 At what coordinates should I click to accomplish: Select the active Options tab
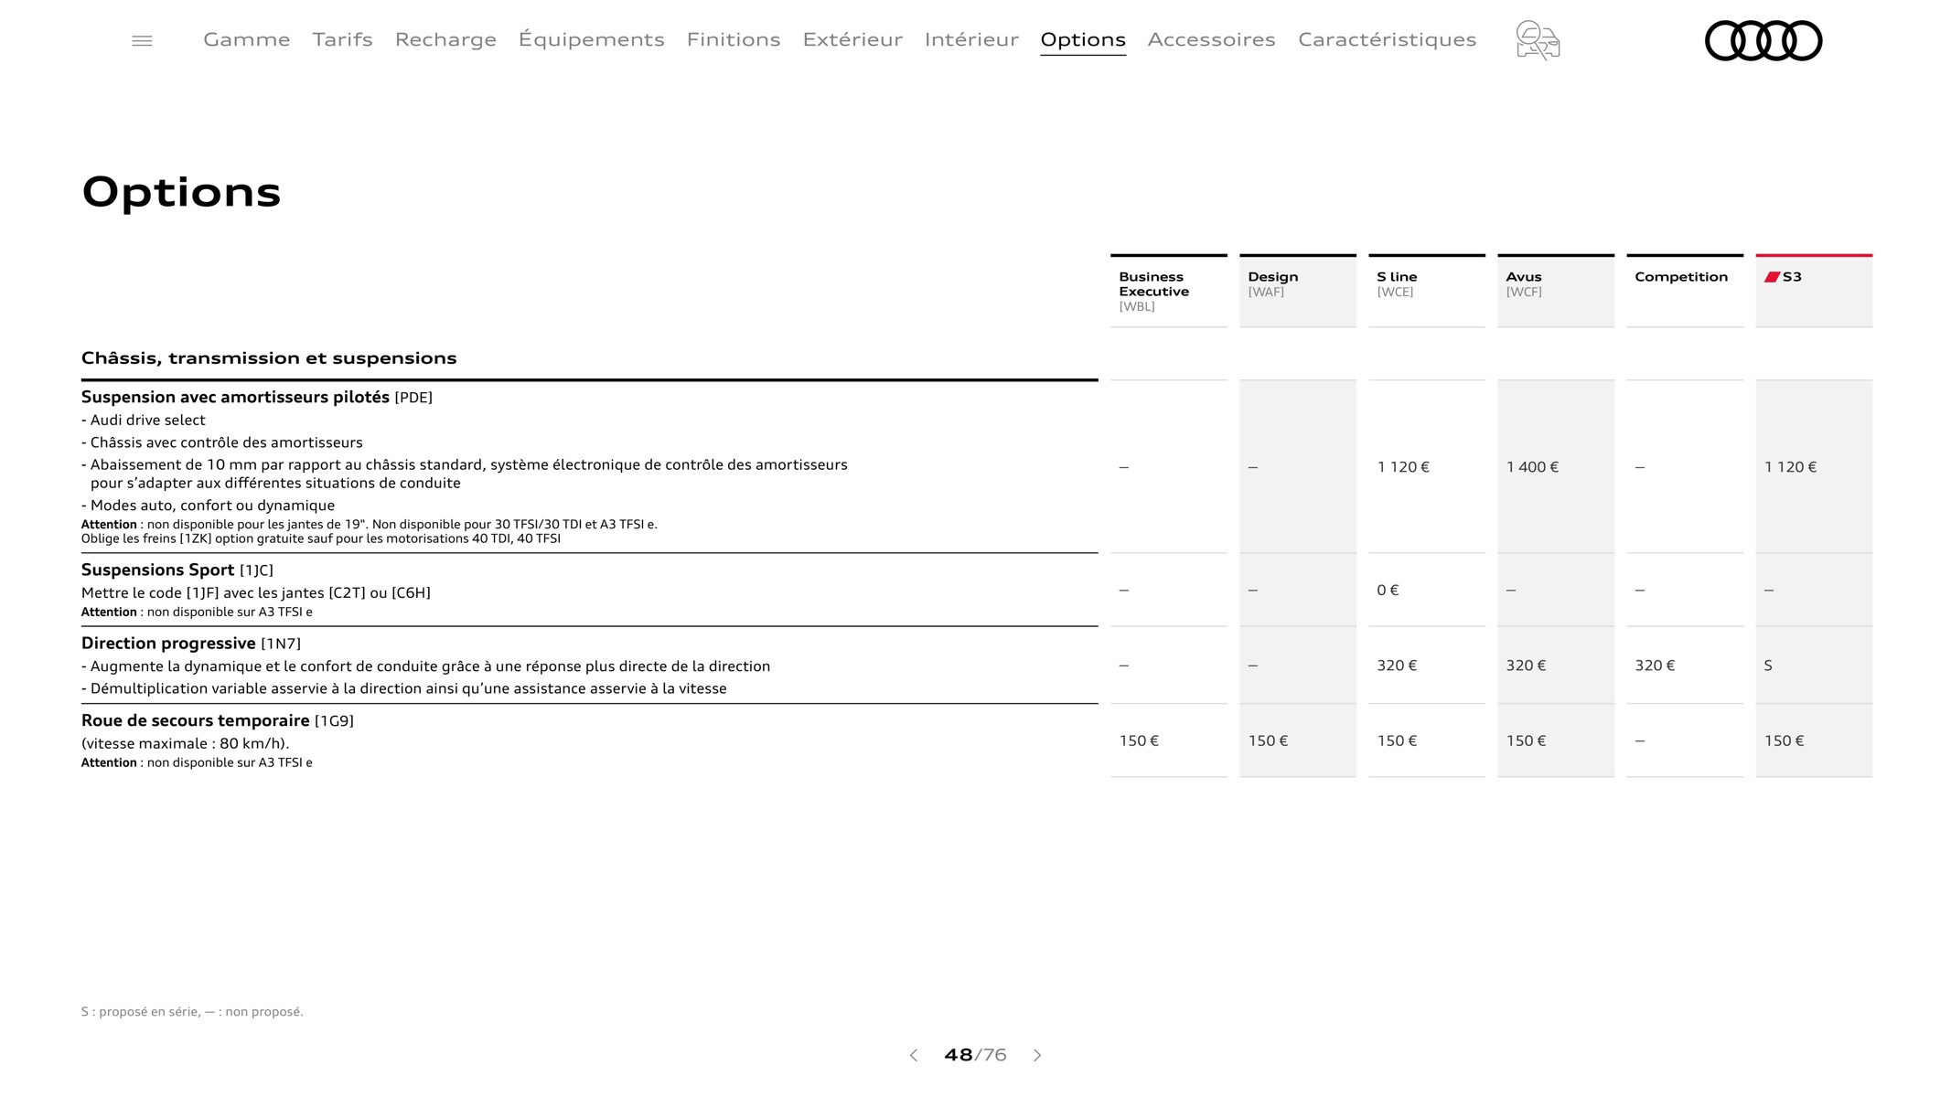1083,39
